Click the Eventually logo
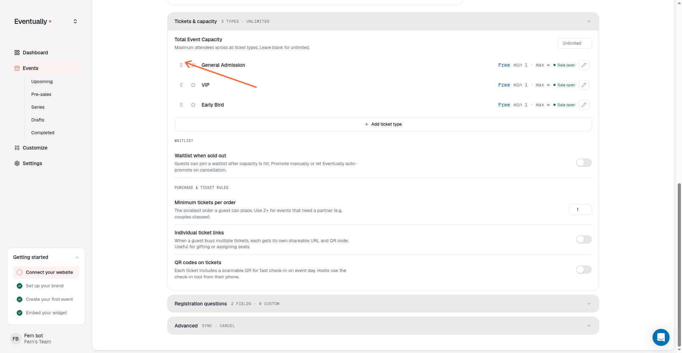This screenshot has width=682, height=353. (x=33, y=21)
